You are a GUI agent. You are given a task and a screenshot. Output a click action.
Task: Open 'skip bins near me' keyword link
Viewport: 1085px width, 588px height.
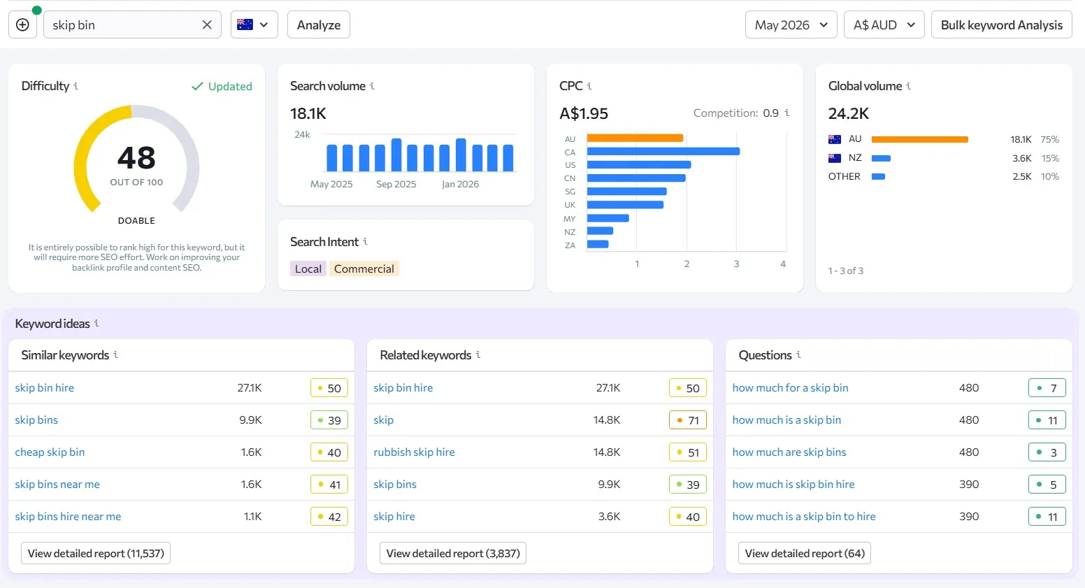click(x=57, y=485)
